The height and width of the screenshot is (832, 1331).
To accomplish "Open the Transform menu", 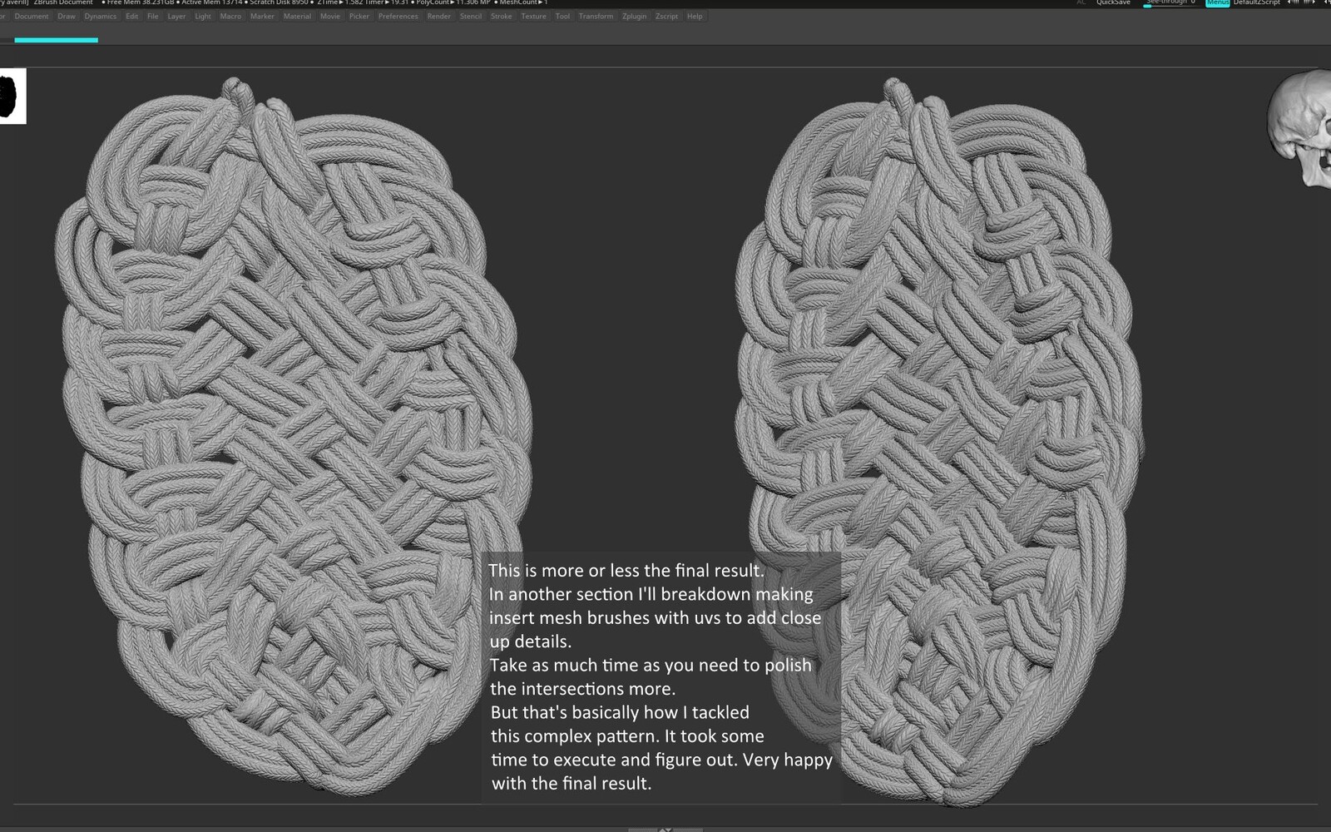I will click(x=596, y=17).
